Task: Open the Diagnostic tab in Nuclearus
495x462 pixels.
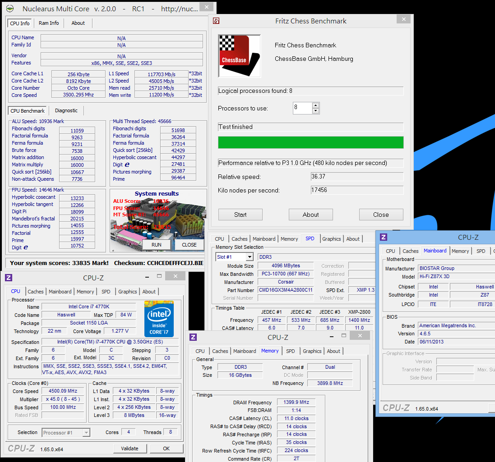Action: tap(66, 110)
